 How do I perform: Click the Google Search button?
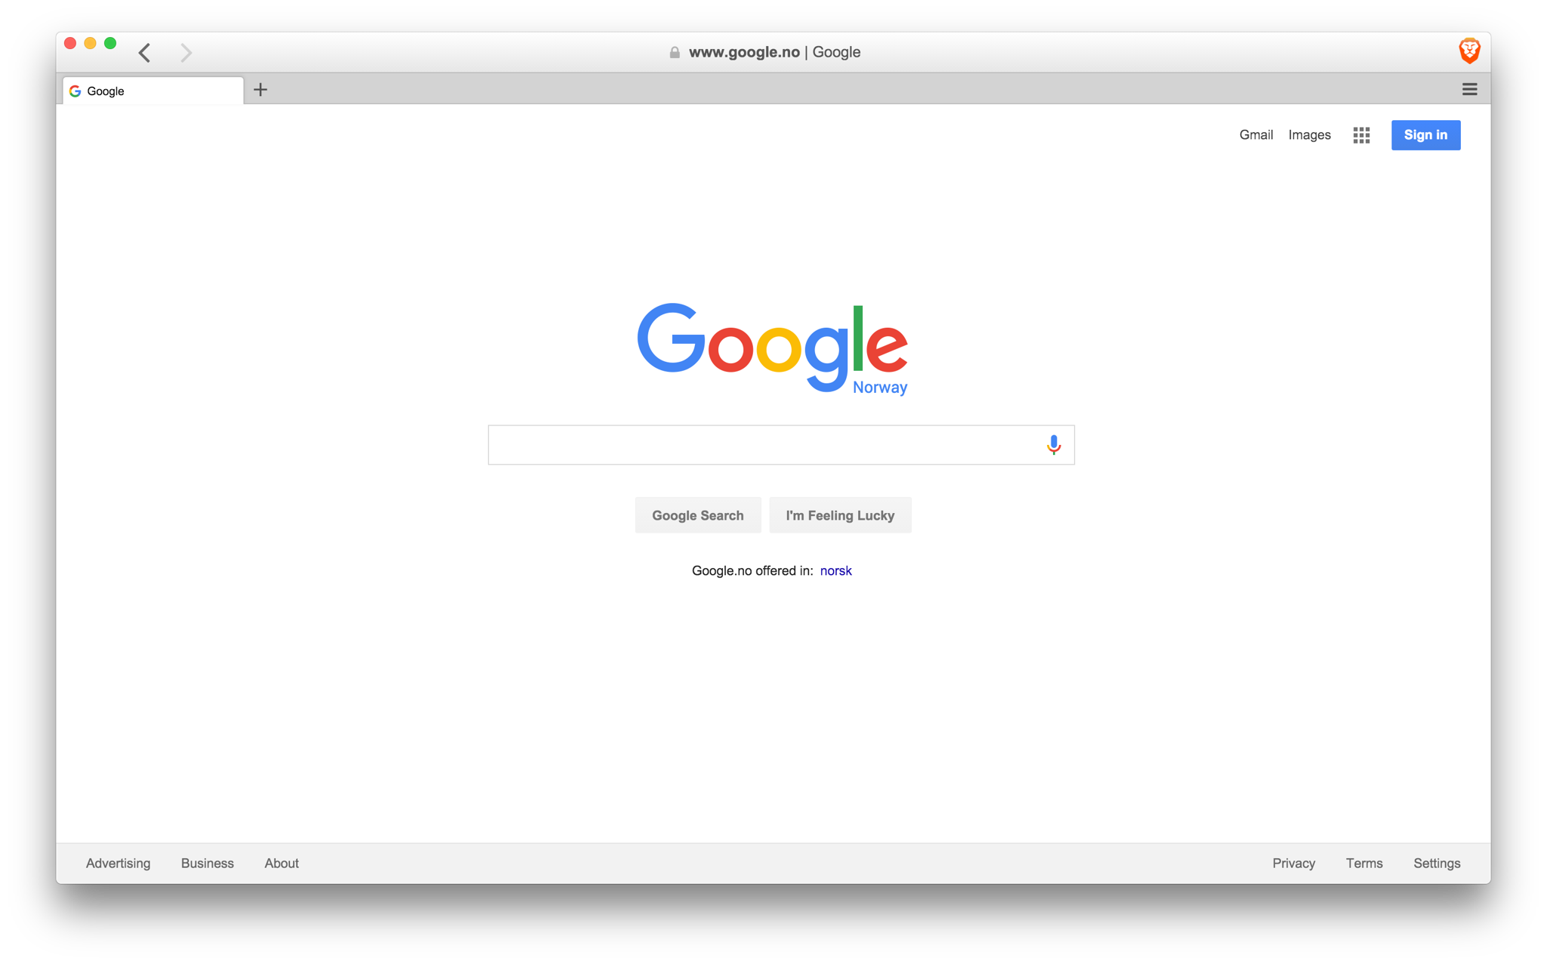[697, 515]
